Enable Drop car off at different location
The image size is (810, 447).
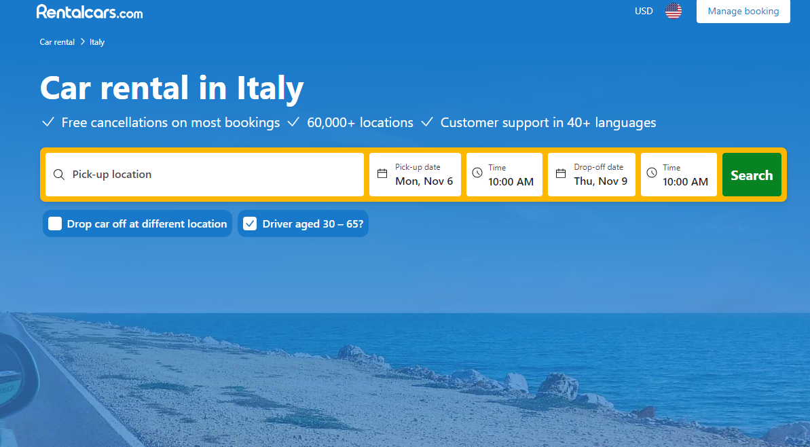(55, 224)
